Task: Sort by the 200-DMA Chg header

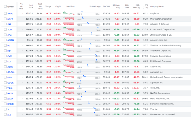Action: click(136, 6)
